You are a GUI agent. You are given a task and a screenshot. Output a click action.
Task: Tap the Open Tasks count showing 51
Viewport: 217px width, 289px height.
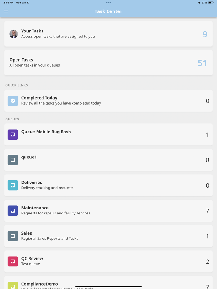point(202,63)
